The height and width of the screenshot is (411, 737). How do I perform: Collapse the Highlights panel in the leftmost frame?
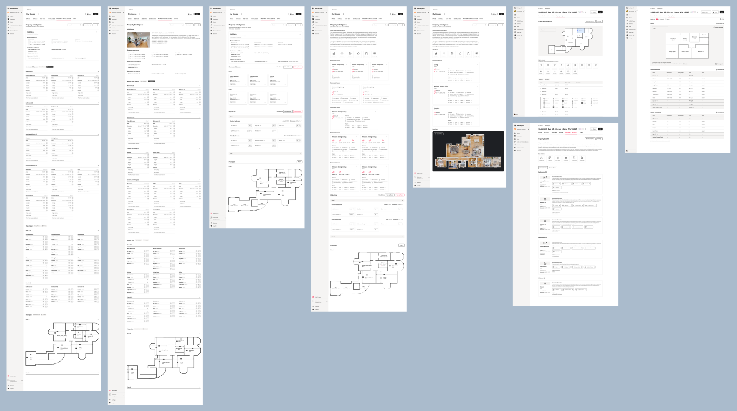coord(97,32)
